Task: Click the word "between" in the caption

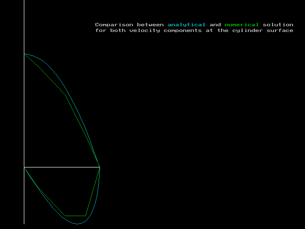Action: click(150, 24)
